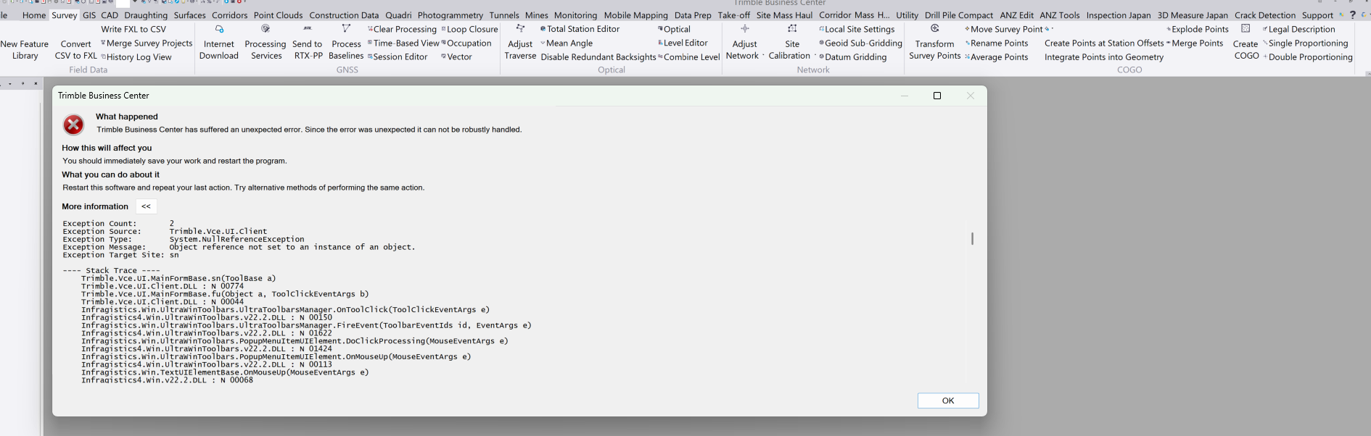Open the Session Editor

pyautogui.click(x=398, y=57)
